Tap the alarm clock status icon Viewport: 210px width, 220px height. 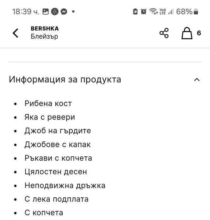click(144, 12)
